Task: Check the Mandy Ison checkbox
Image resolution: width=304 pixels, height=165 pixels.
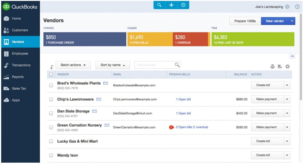Action: (x=51, y=155)
